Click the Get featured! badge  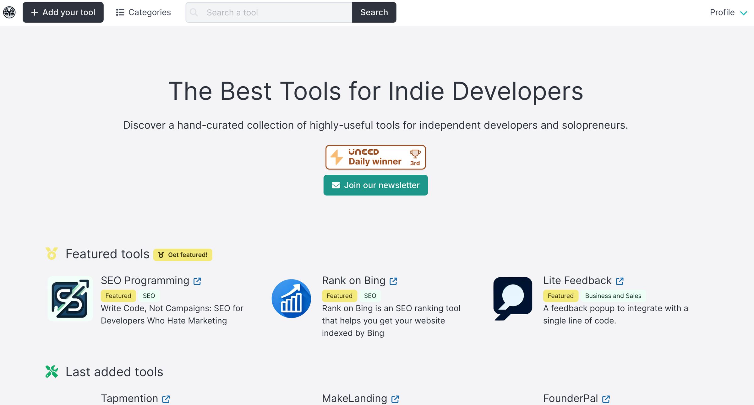[x=183, y=255]
